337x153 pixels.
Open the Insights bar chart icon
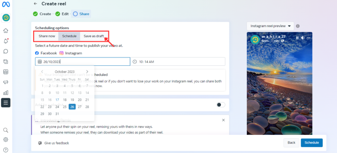point(6,92)
